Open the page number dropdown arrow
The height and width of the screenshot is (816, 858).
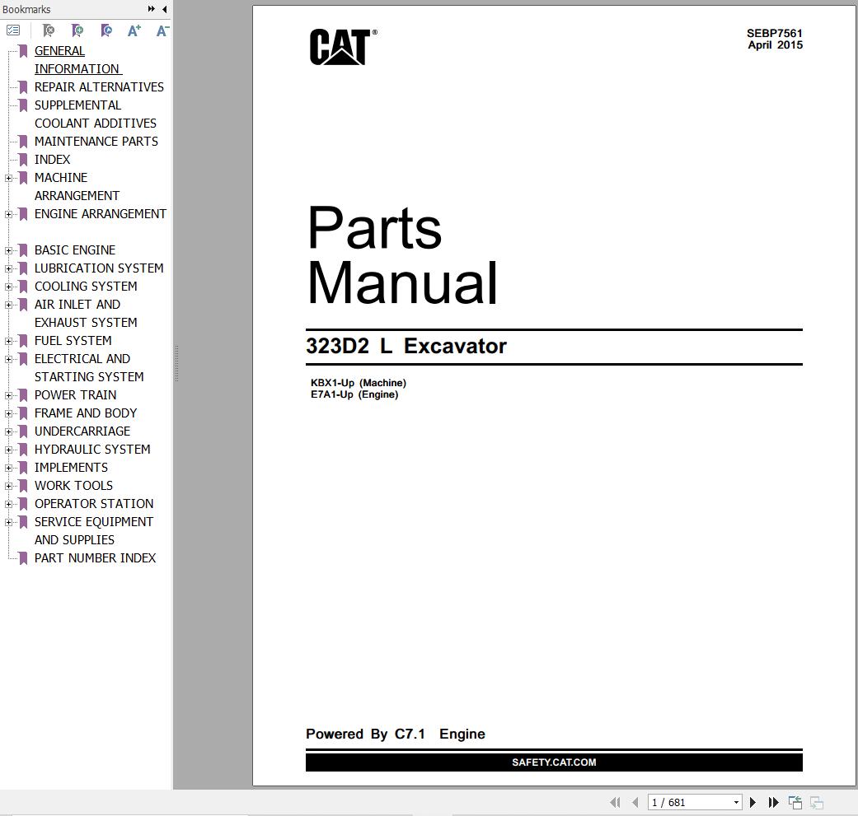[x=737, y=802]
